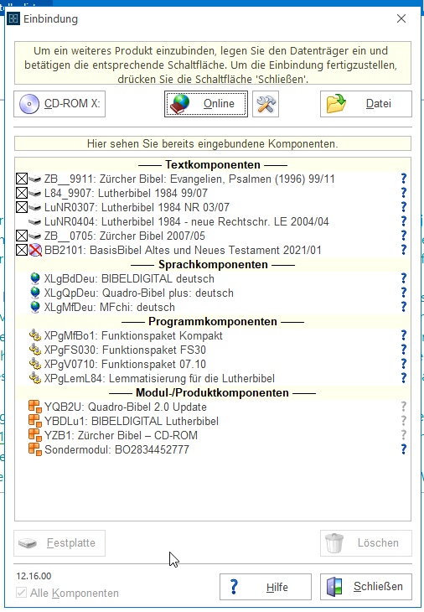Select XLgBdDeu: BIBELDIGITAL deutsch entry
This screenshot has width=424, height=612.
[129, 278]
